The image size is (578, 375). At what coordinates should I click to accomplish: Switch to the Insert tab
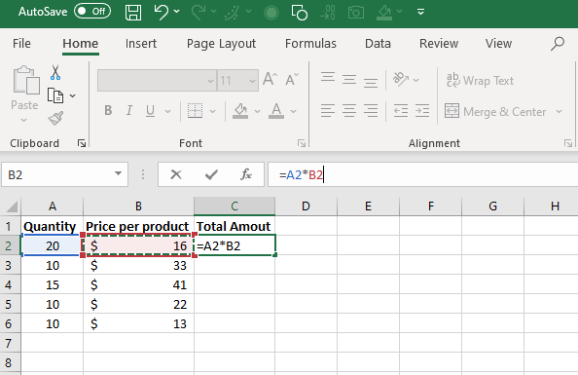pyautogui.click(x=141, y=44)
